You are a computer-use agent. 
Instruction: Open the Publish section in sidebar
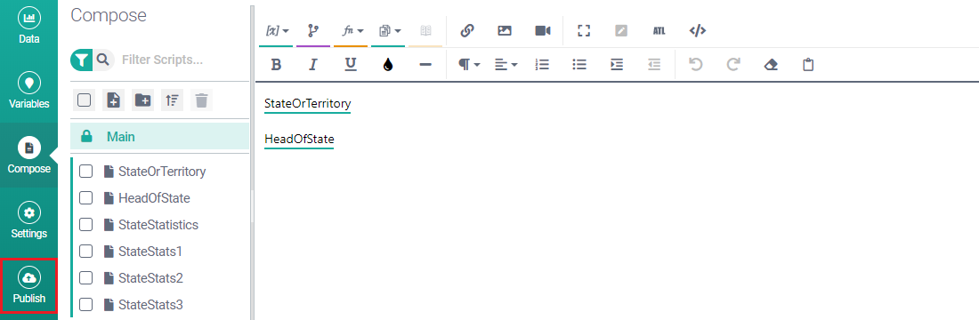(28, 285)
